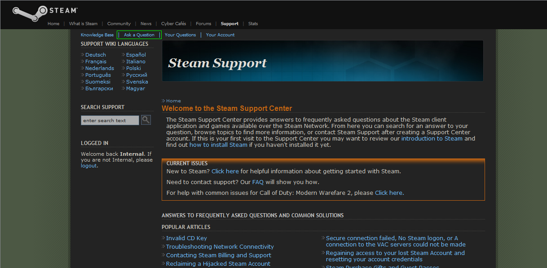Choose Italiano wiki language
Screen dimensions: 547x268
pyautogui.click(x=136, y=62)
